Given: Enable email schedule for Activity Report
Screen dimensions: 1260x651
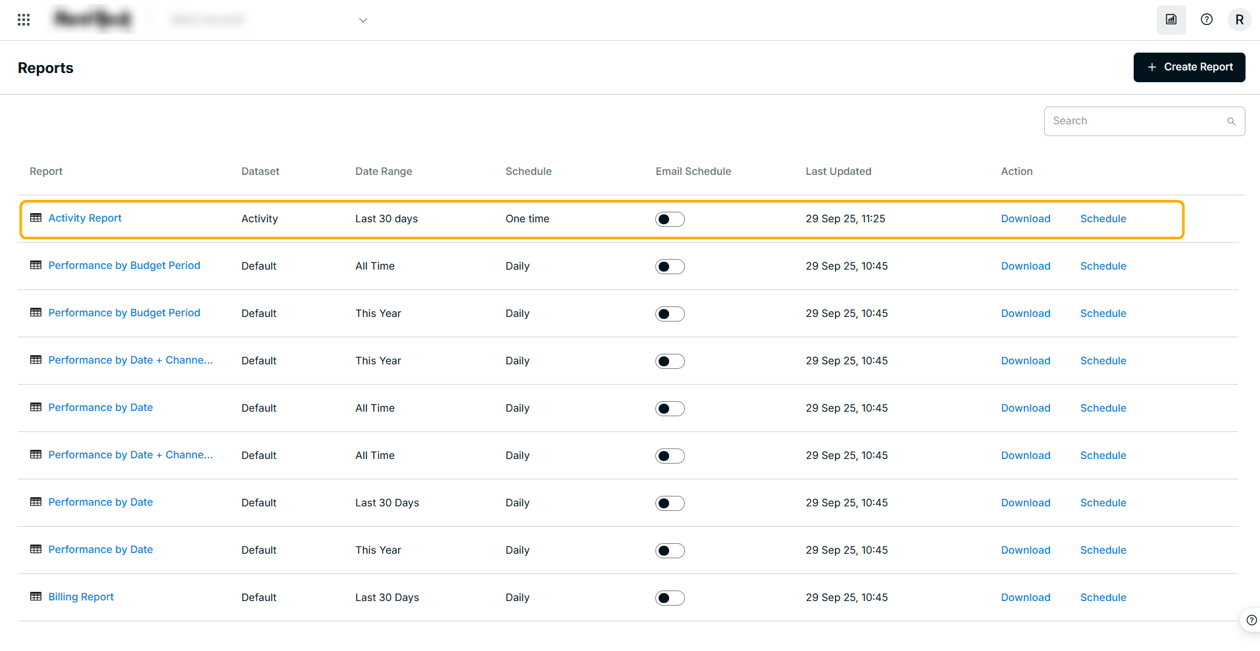Looking at the screenshot, I should pos(670,219).
